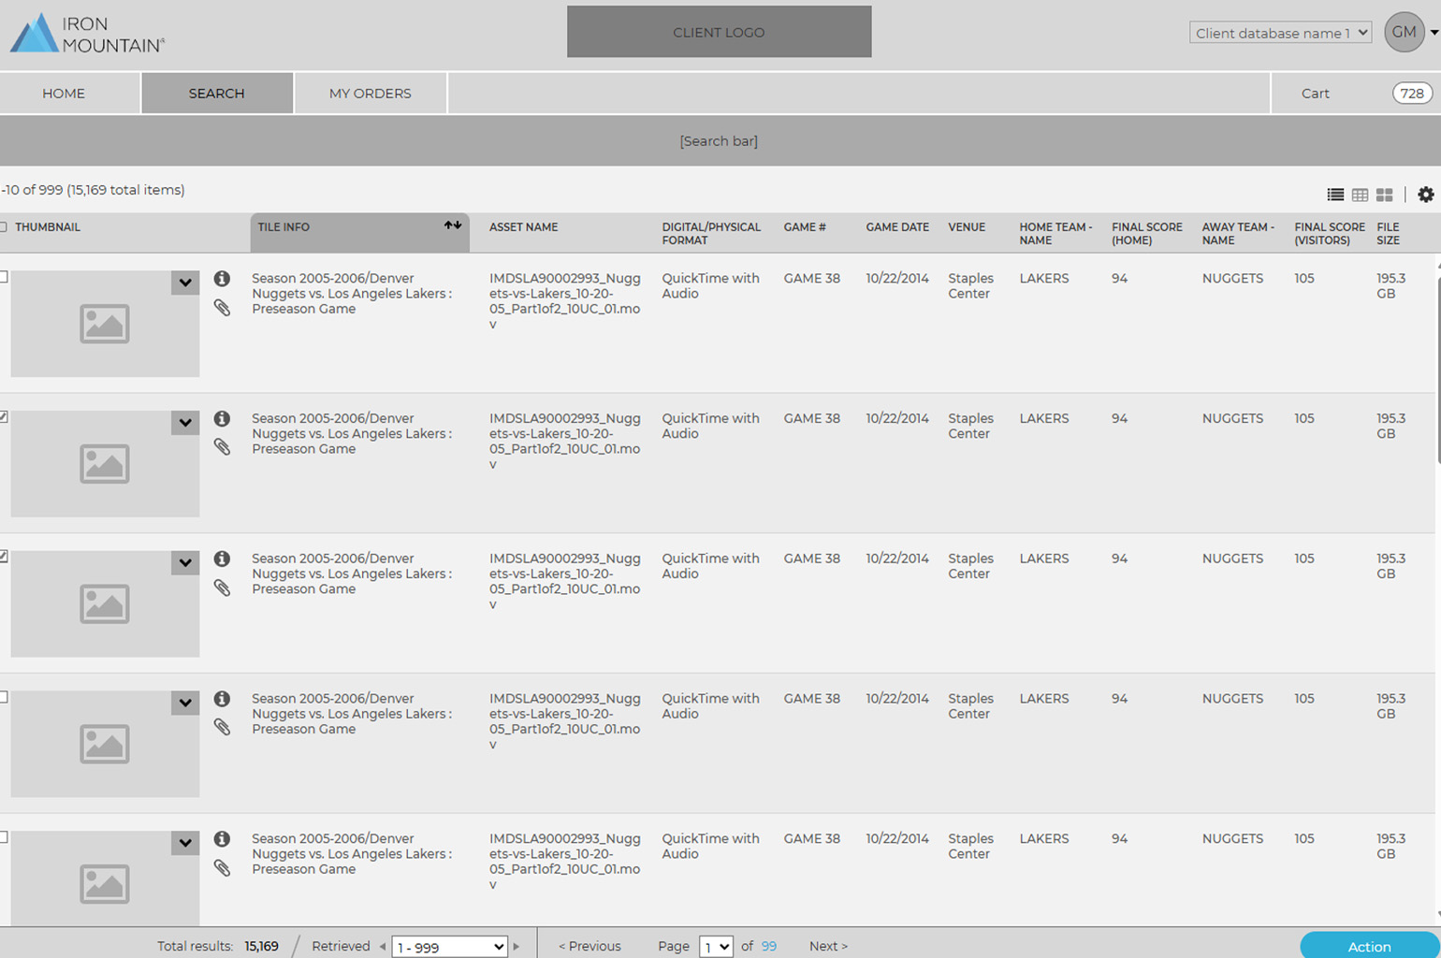Switch to tile grid view icon
The width and height of the screenshot is (1441, 958).
(1384, 195)
